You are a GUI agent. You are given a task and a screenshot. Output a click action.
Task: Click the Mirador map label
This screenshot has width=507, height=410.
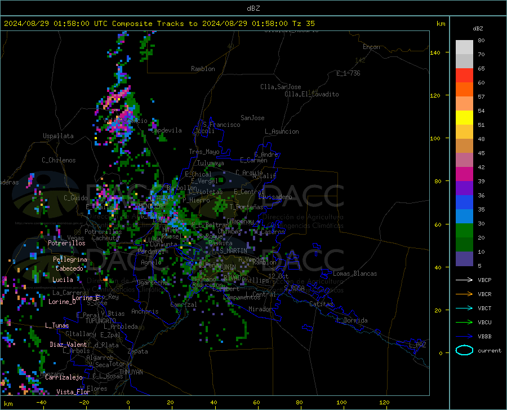tap(260, 310)
